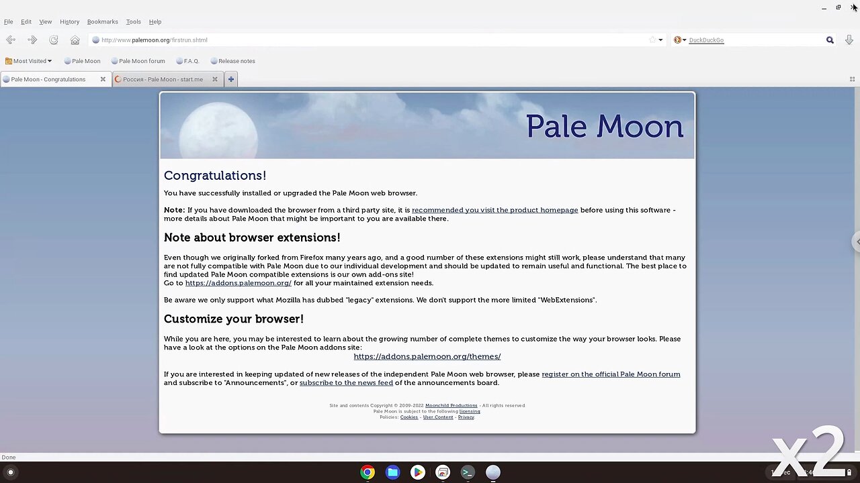Viewport: 860px width, 483px height.
Task: Open the Files app on the shelf
Action: [x=392, y=472]
